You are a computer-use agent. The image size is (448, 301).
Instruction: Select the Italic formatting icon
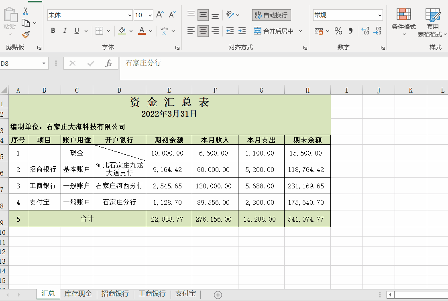64,30
